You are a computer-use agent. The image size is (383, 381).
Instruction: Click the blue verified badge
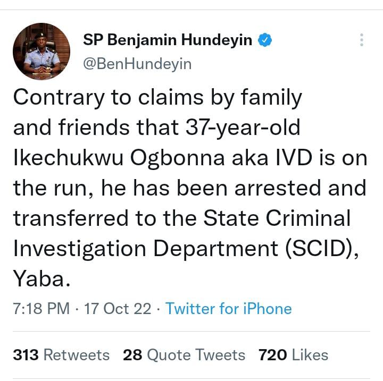coord(265,40)
